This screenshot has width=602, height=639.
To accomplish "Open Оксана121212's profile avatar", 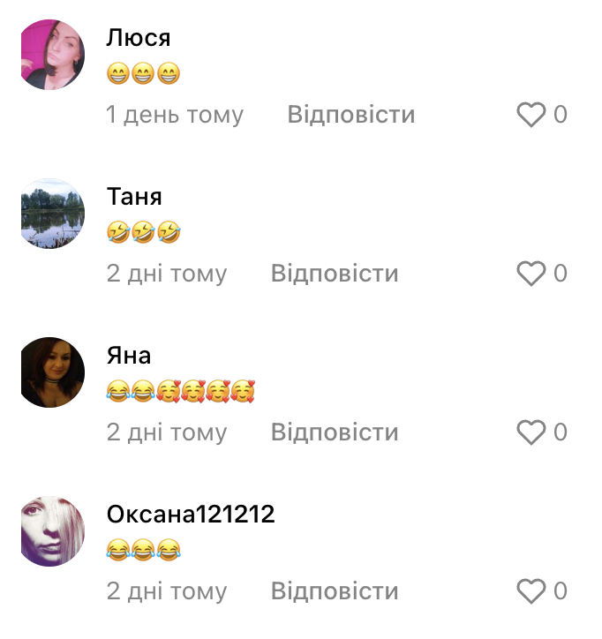I will (x=53, y=531).
